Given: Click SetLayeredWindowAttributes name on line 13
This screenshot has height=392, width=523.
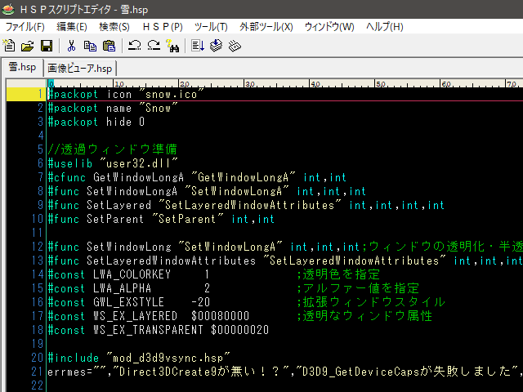Looking at the screenshot, I should (172, 261).
